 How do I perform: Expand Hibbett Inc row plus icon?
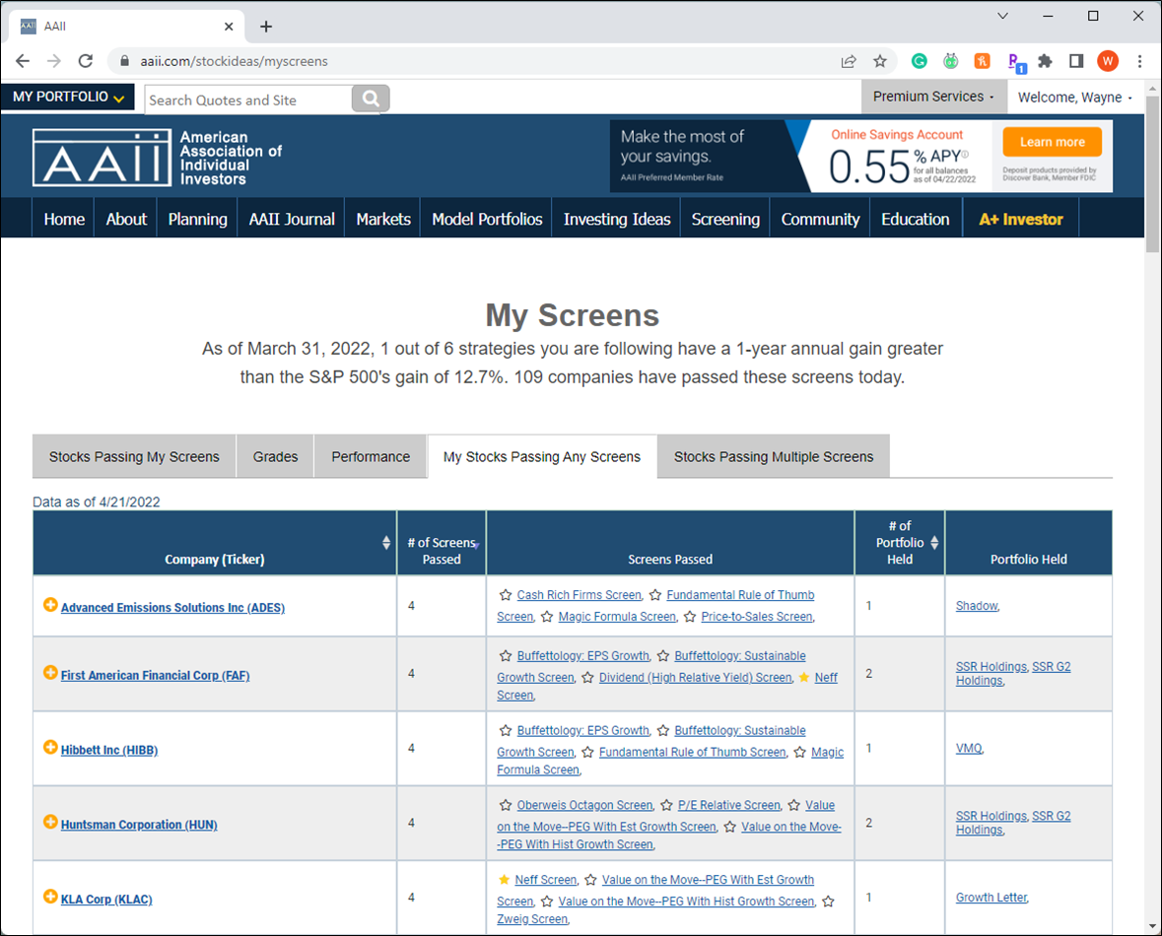[50, 747]
